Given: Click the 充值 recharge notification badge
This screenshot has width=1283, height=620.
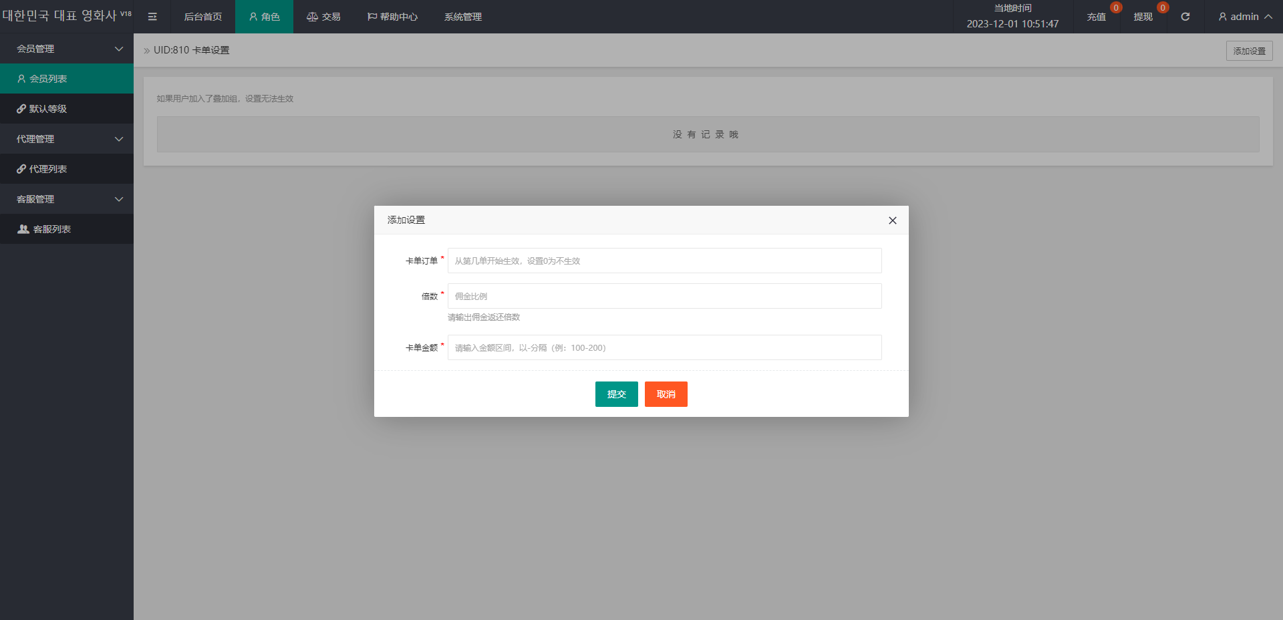Looking at the screenshot, I should (1115, 8).
